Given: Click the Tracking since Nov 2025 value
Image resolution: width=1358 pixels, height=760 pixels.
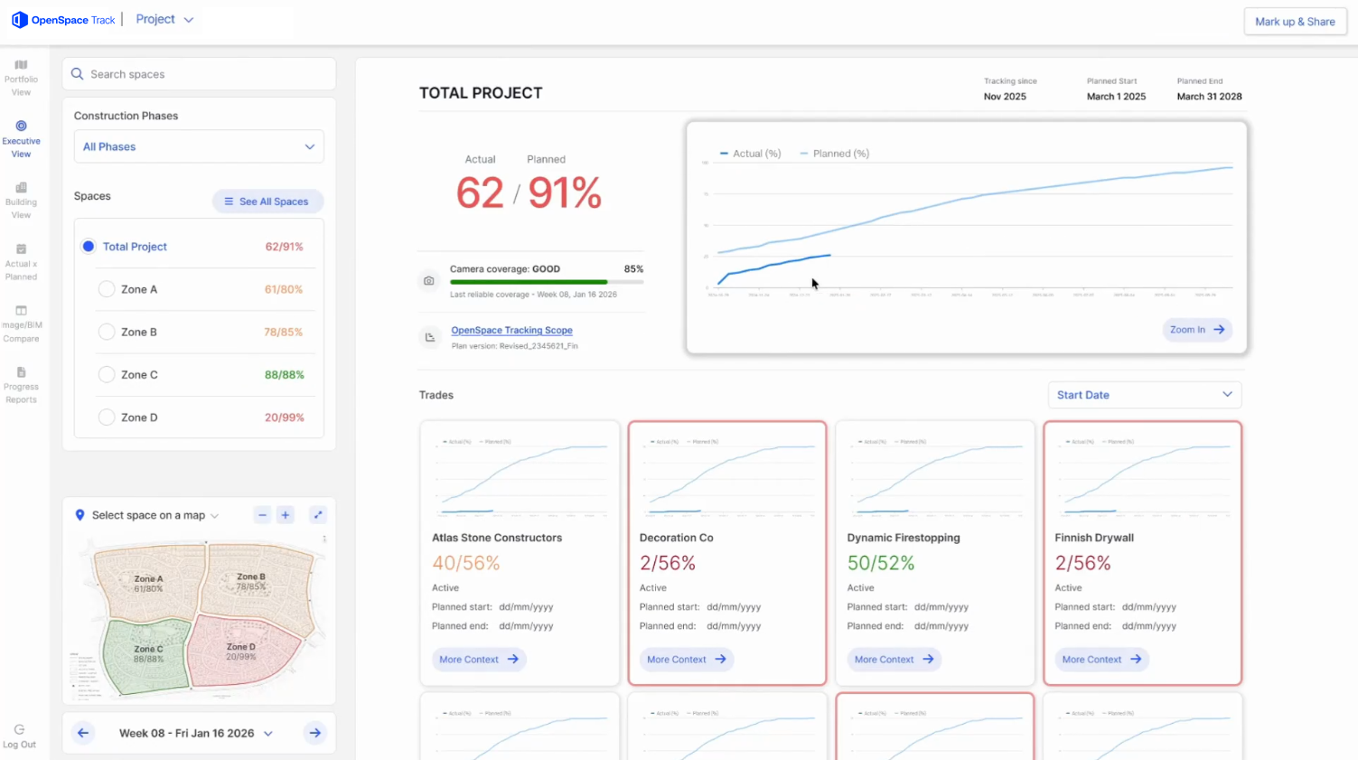Looking at the screenshot, I should point(1005,97).
